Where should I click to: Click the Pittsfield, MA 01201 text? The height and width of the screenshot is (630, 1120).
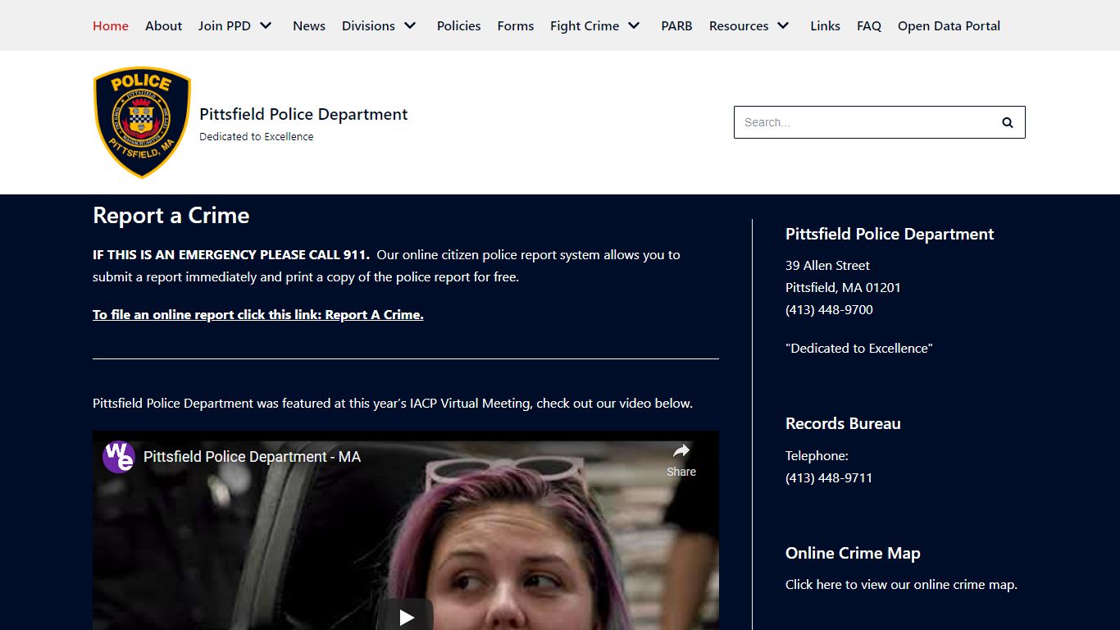(x=843, y=288)
